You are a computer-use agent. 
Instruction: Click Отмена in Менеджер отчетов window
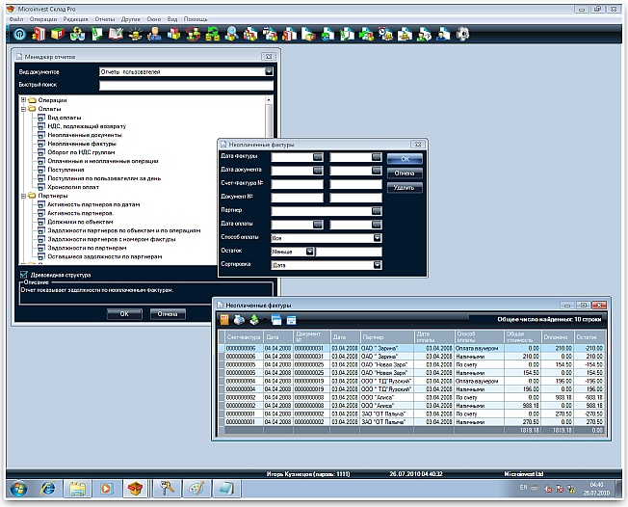click(x=168, y=314)
